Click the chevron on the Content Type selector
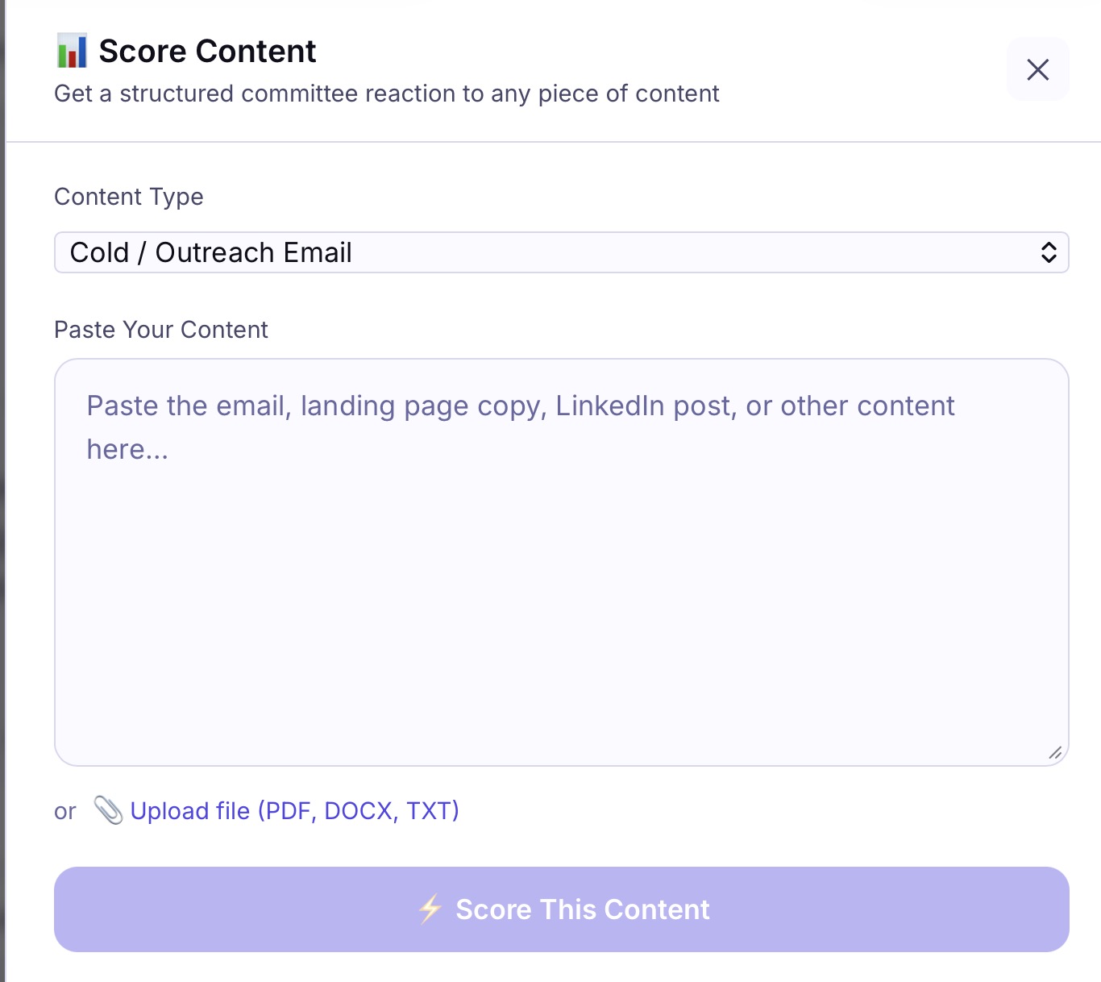This screenshot has height=982, width=1101. pos(1049,252)
